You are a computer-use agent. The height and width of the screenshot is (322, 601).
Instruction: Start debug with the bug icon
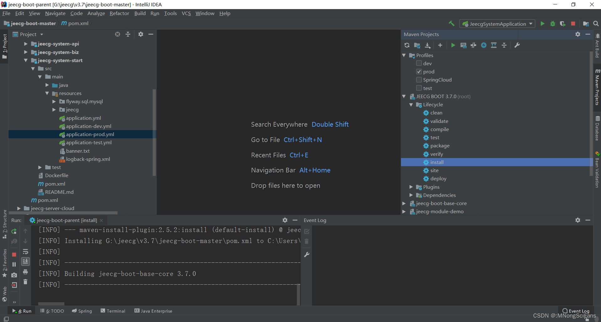point(553,24)
